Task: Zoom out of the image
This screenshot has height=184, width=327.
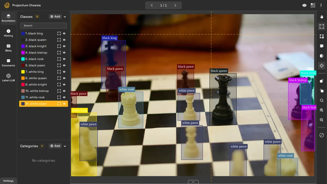Action: point(322,120)
